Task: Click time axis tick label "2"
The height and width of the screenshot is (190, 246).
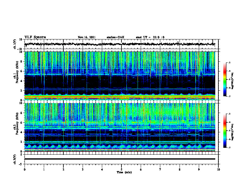Action: tap(63, 170)
